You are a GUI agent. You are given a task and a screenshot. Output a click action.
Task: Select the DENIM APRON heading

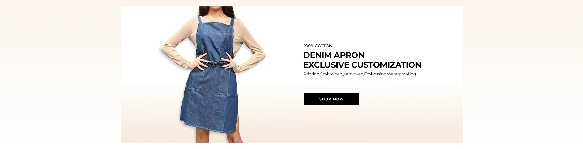click(334, 55)
